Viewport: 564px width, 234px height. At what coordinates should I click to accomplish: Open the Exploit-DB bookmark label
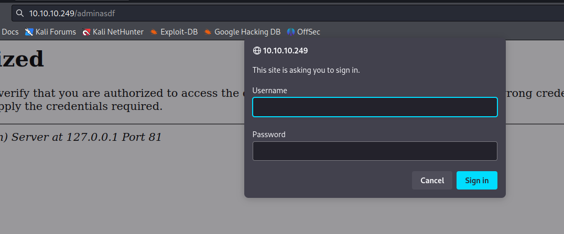point(179,32)
